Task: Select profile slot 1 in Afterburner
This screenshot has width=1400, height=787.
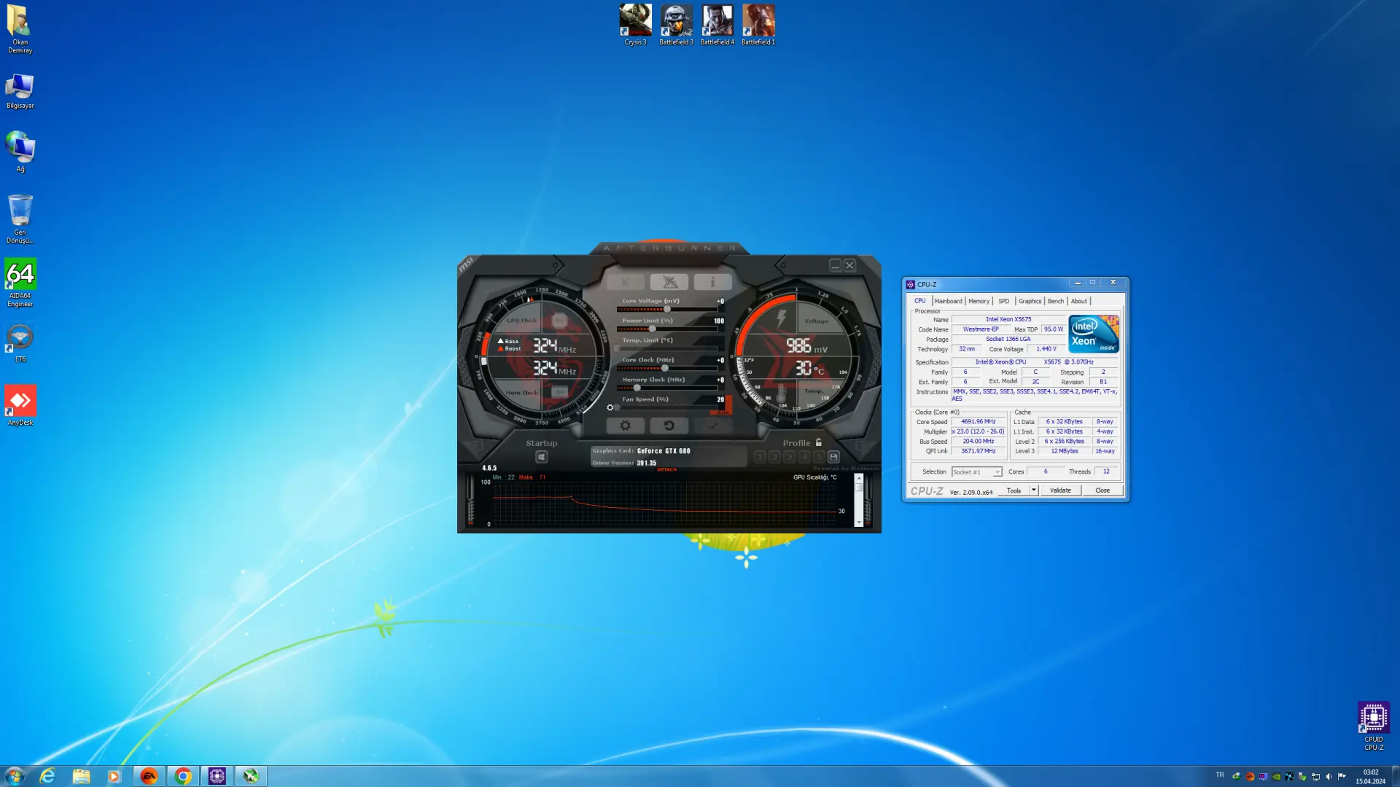Action: tap(760, 457)
